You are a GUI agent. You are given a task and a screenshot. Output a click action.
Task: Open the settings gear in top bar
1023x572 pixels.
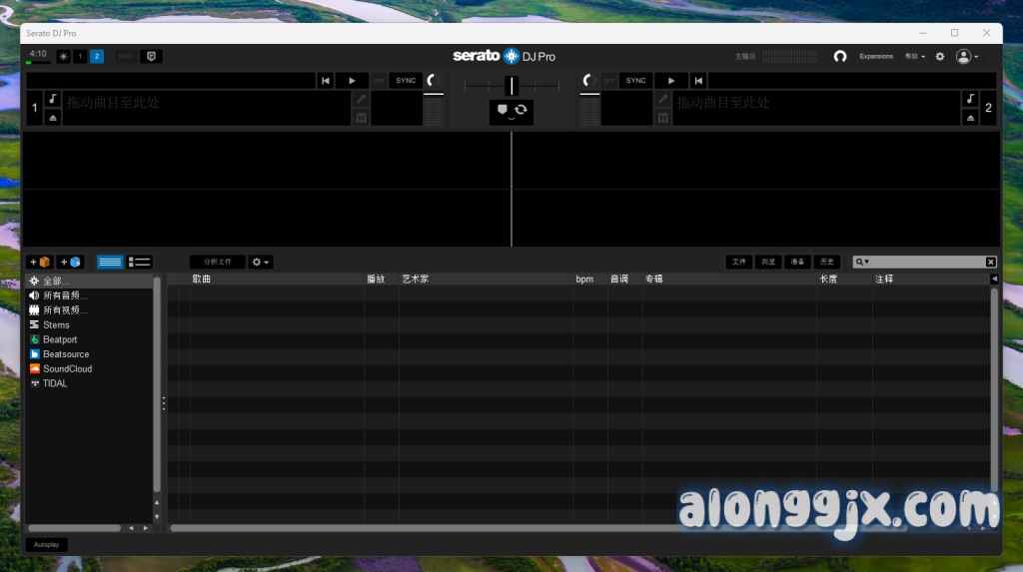[939, 57]
